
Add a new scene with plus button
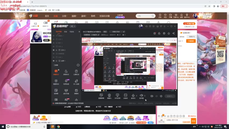tap(79, 32)
